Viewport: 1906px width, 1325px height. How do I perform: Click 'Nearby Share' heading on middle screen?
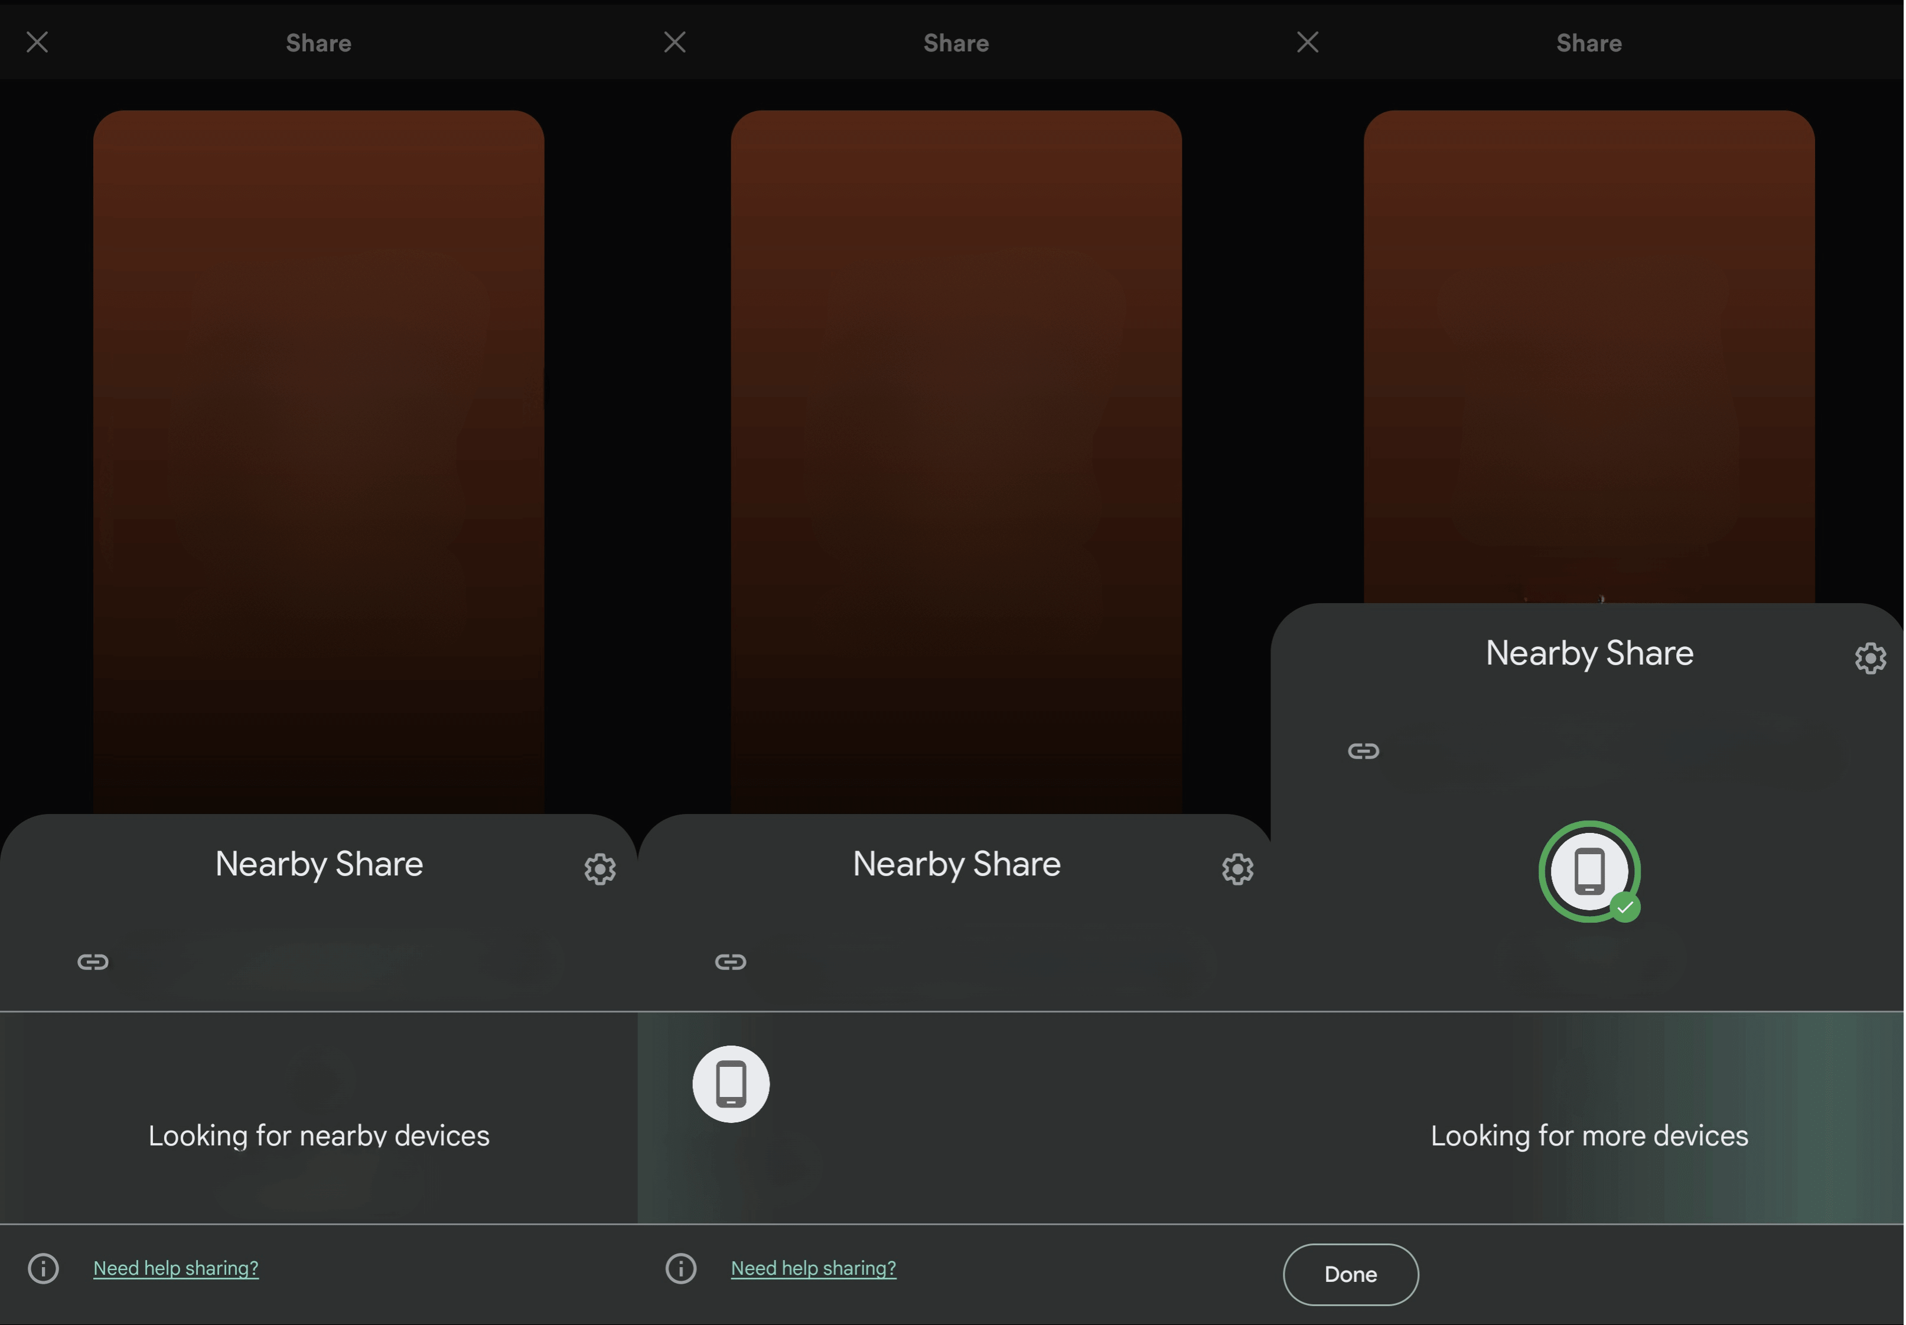[x=956, y=864]
